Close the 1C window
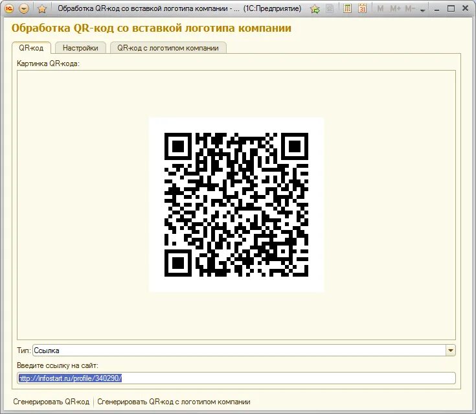The height and width of the screenshot is (414, 476). click(466, 8)
